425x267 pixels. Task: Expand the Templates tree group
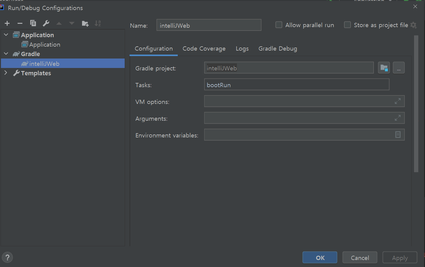(6, 73)
